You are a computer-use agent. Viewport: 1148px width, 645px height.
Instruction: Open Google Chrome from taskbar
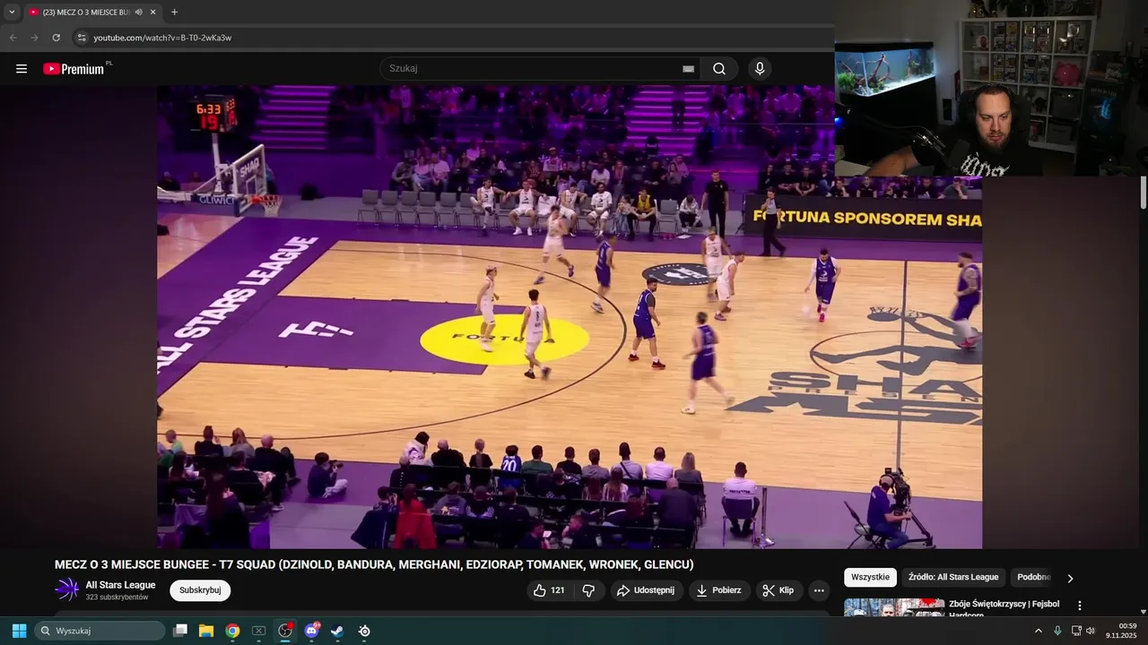tap(232, 631)
